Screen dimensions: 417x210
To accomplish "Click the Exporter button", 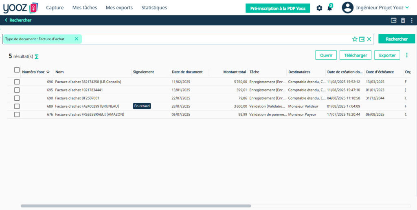I will click(387, 55).
